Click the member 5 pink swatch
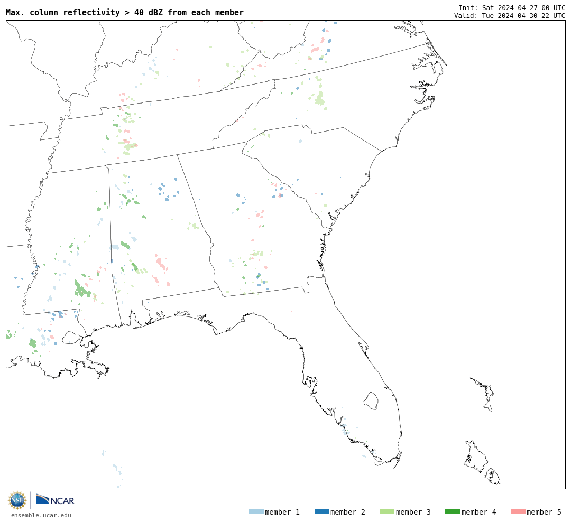Screen dimensions: 571x522 click(518, 512)
